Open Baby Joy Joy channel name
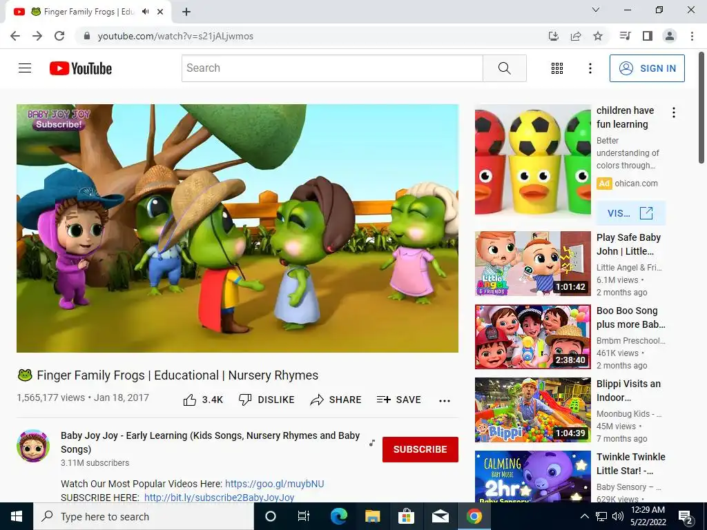Viewport: 707px width, 530px height. (210, 442)
